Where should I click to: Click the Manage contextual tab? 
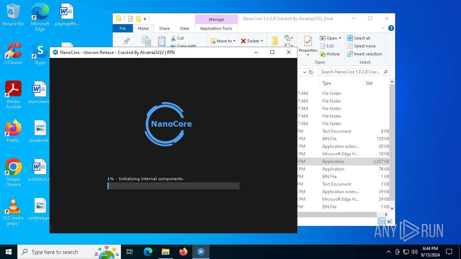tap(216, 19)
